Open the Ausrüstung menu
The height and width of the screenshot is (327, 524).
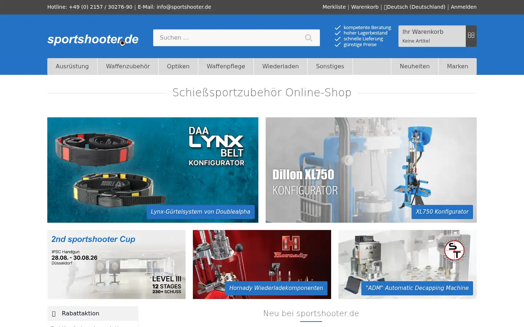coord(72,66)
